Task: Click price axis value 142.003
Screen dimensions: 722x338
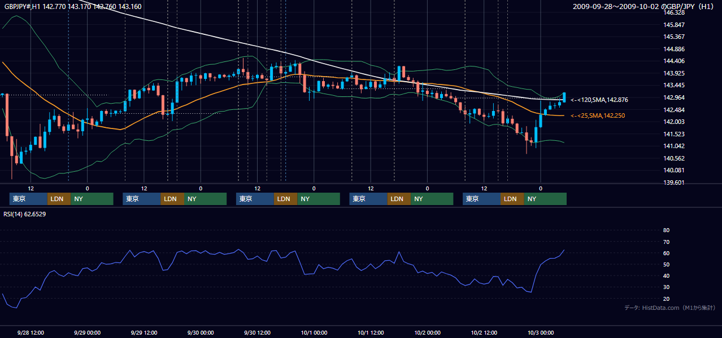Action: pos(674,122)
